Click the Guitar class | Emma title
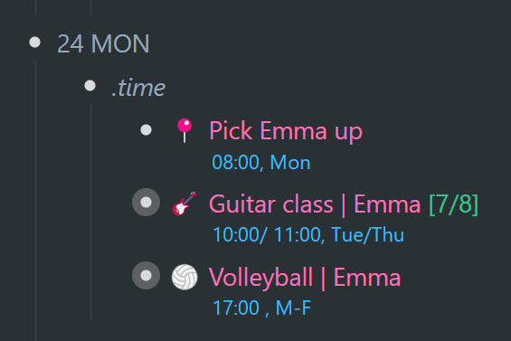The image size is (511, 341). pos(315,204)
